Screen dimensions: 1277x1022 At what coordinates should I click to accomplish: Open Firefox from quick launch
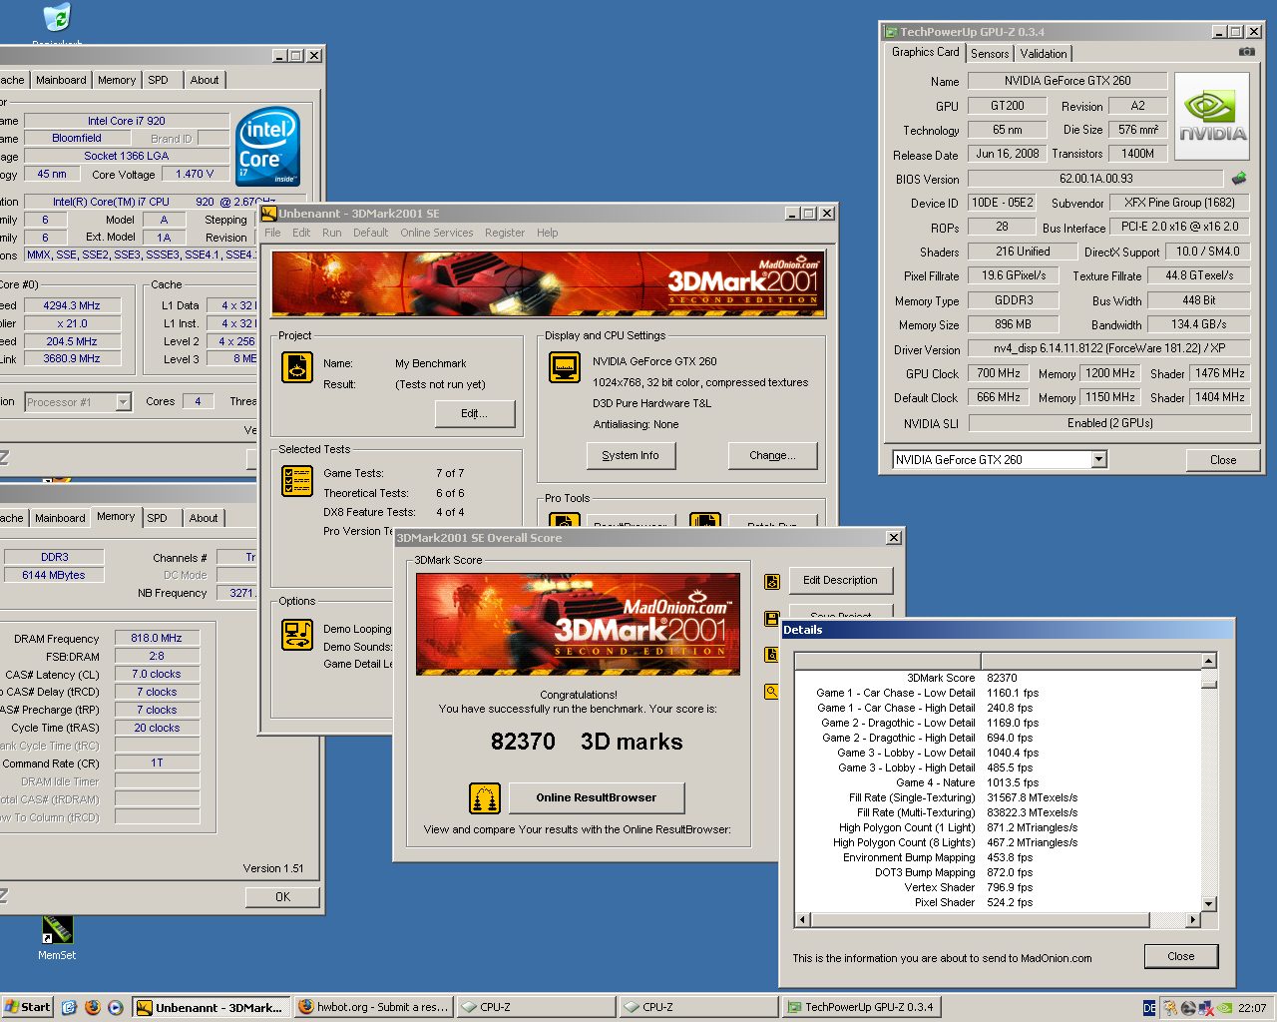click(93, 1007)
